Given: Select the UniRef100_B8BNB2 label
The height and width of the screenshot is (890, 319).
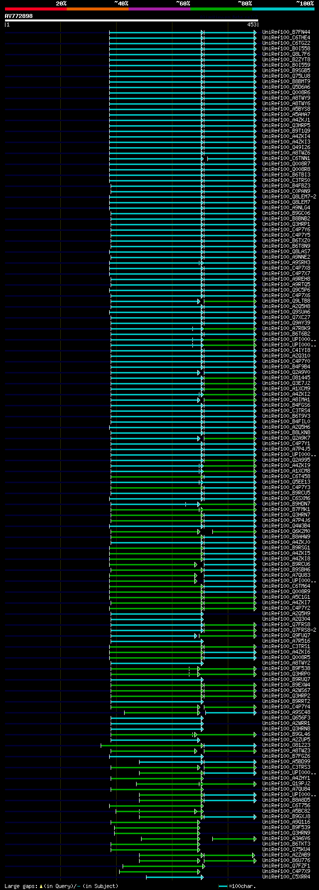Looking at the screenshot, I should click(286, 218).
